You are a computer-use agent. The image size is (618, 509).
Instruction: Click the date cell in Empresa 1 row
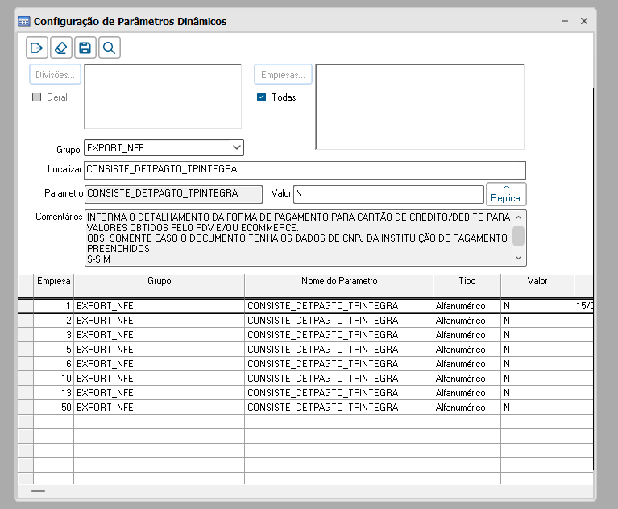point(583,306)
